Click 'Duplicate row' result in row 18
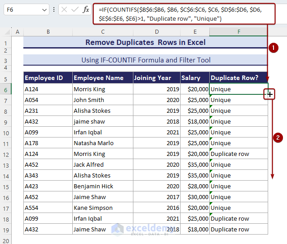 pos(238,219)
